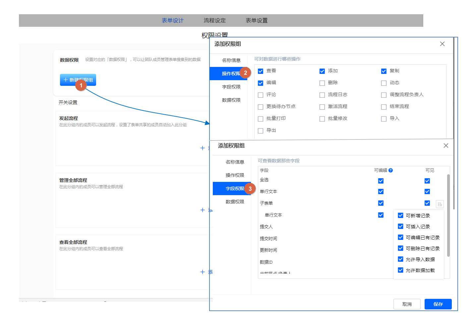The height and width of the screenshot is (326, 472).
Task: Check the 批量打印 checkbox
Action: pyautogui.click(x=261, y=119)
